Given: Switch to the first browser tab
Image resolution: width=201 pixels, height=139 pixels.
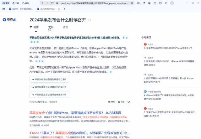Looking at the screenshot, I should 21,9.
